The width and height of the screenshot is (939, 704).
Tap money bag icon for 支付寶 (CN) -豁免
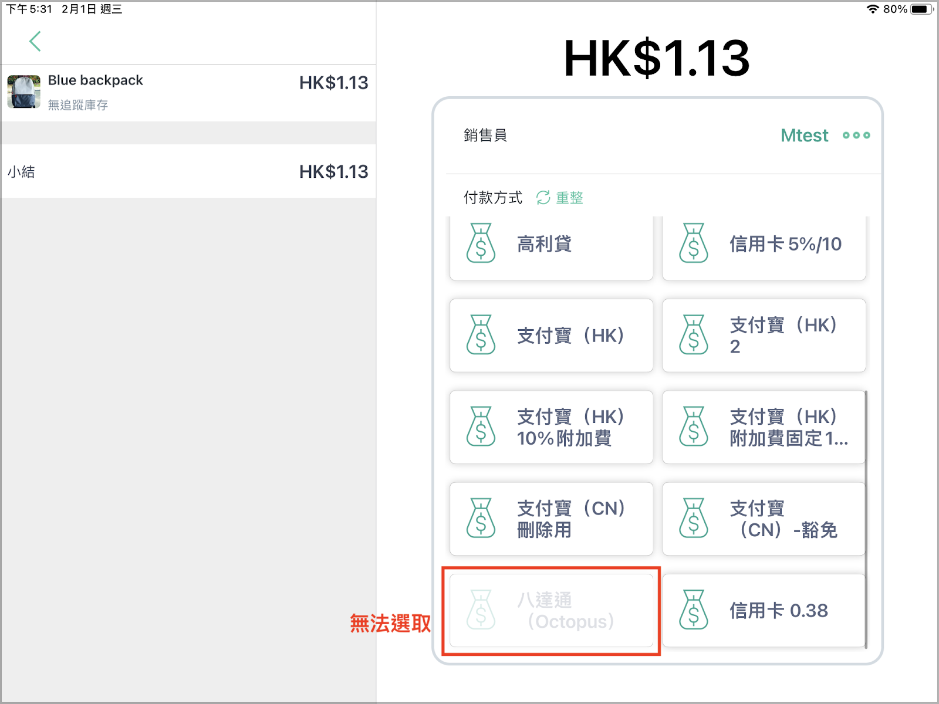click(694, 518)
